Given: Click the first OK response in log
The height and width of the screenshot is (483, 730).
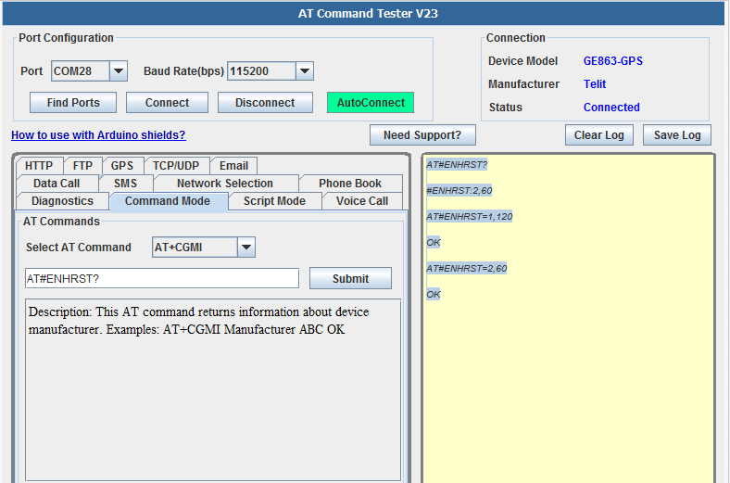Looking at the screenshot, I should pyautogui.click(x=434, y=243).
